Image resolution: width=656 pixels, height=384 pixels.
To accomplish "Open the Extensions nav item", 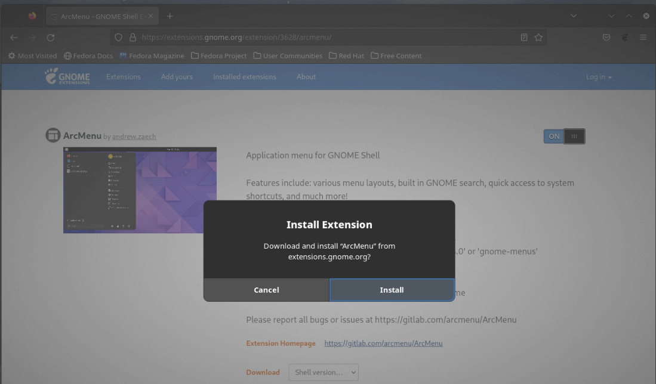I will coord(124,77).
